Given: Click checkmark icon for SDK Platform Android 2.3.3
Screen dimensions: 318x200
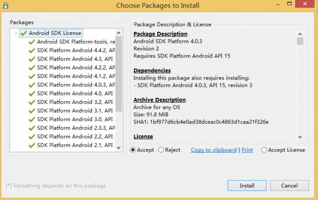Looking at the screenshot, I should pyautogui.click(x=32, y=128).
